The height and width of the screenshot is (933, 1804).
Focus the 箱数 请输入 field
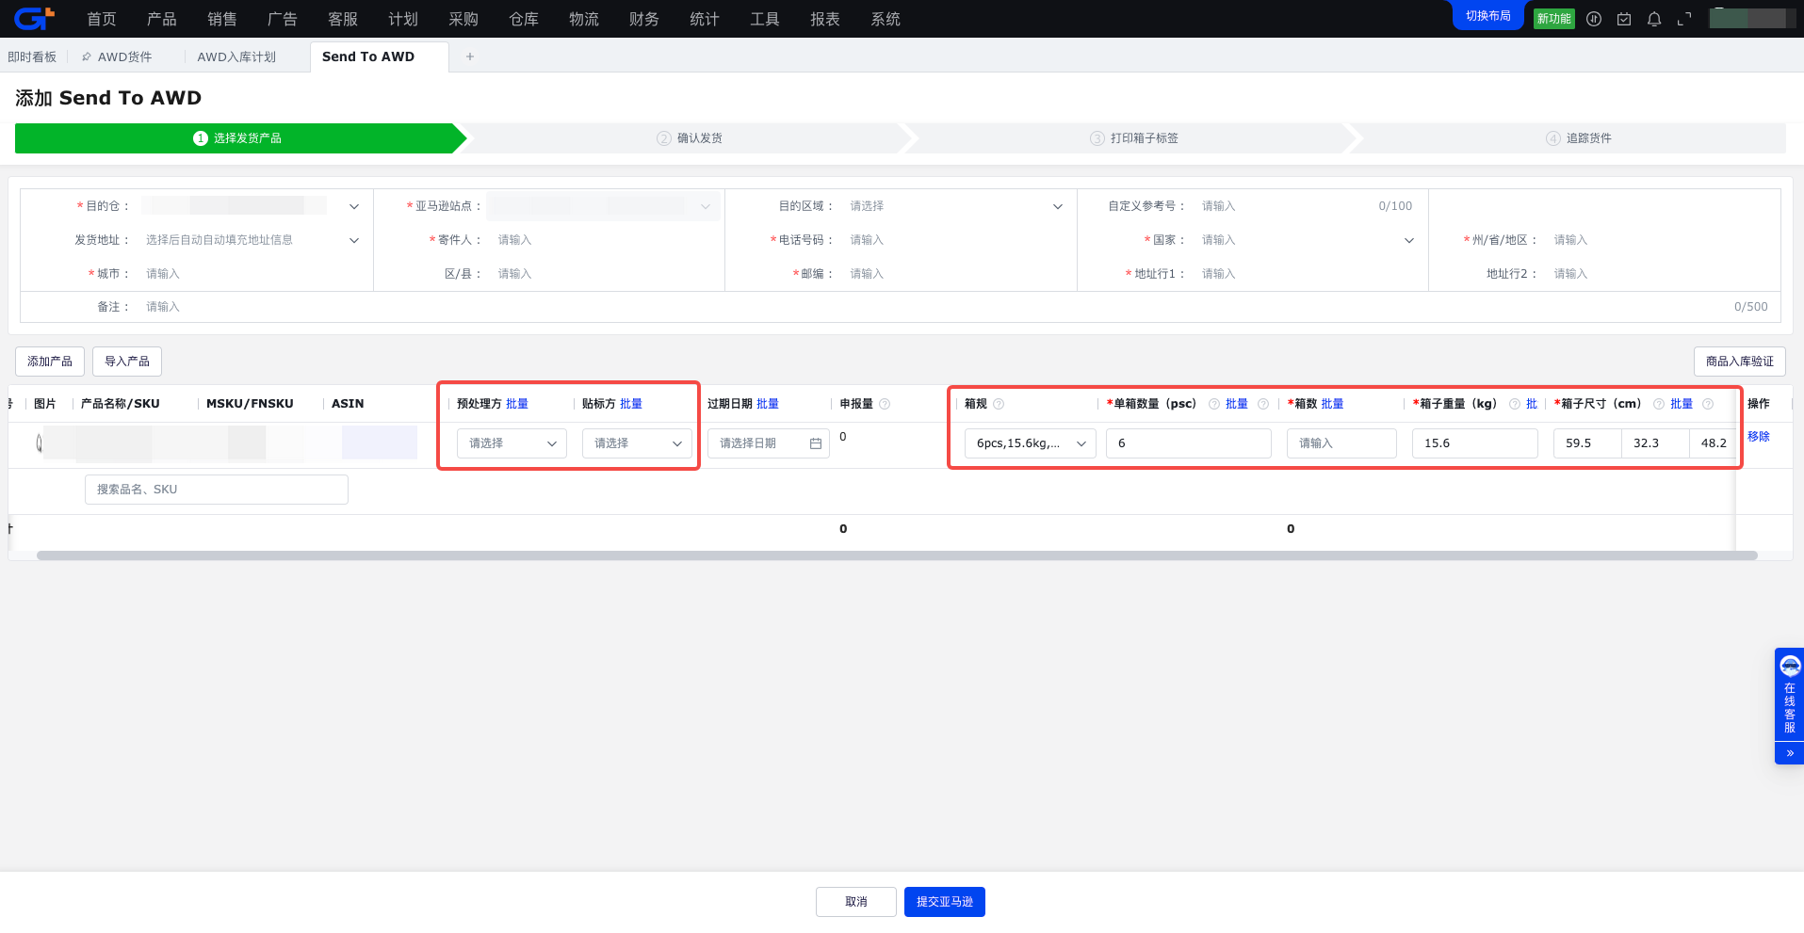[x=1341, y=443]
